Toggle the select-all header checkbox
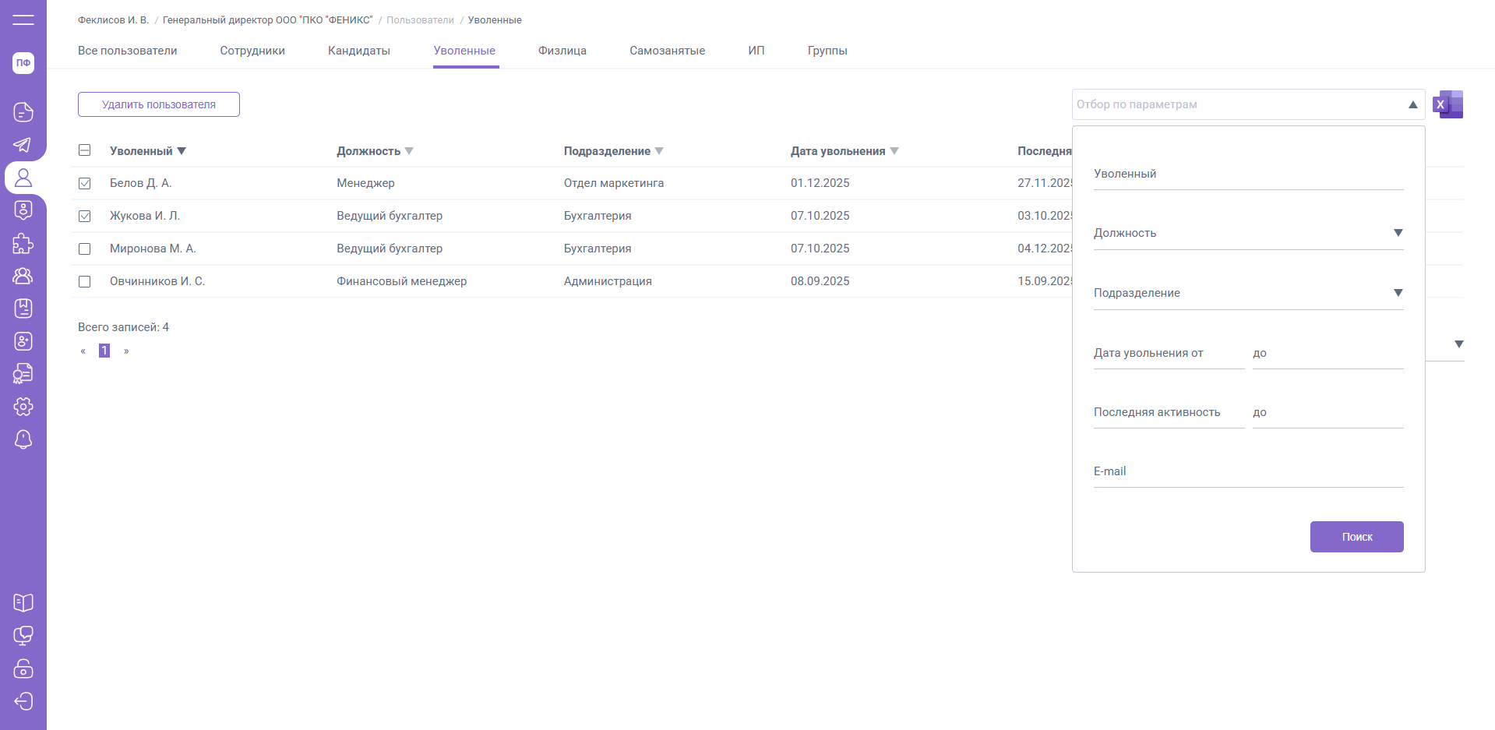Screen dimensions: 1495x730 [x=85, y=150]
